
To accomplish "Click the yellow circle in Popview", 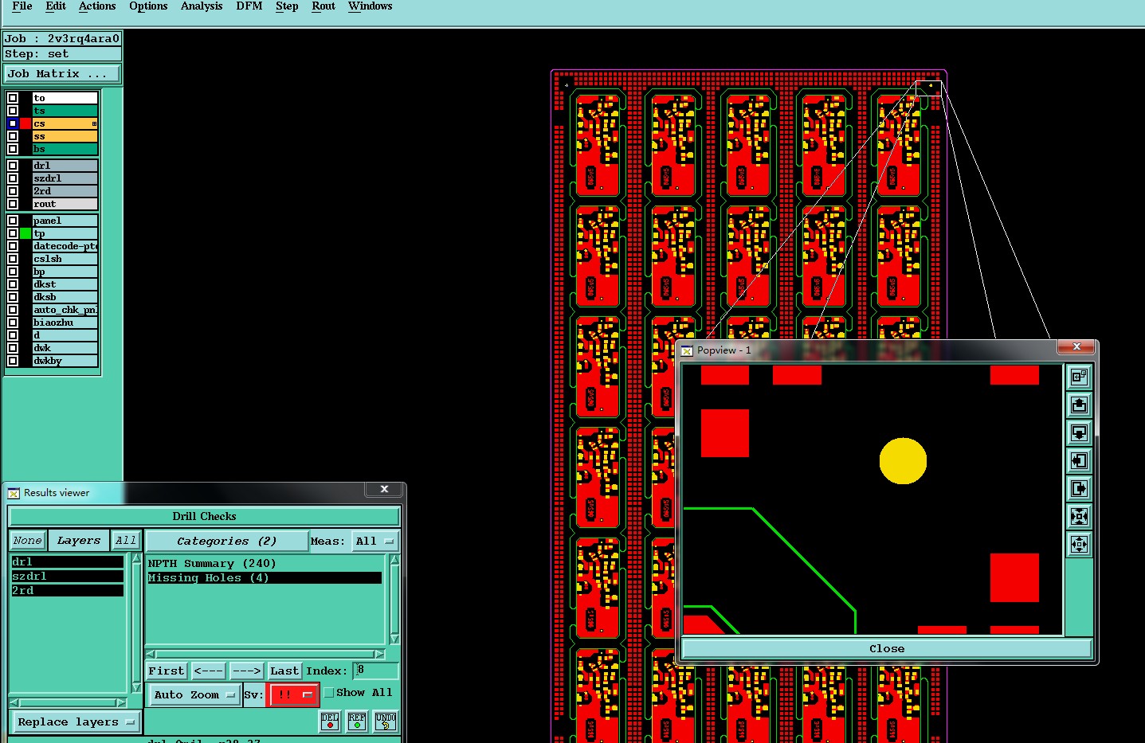I will 903,460.
